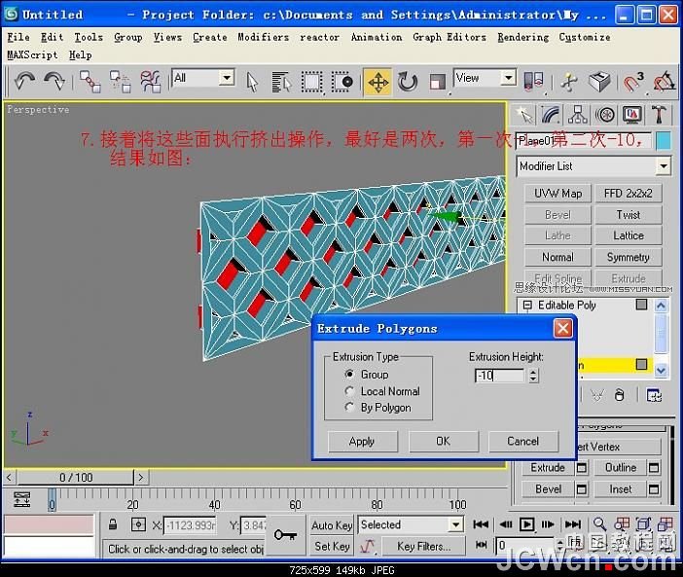Select the Select and Link tool

tap(90, 82)
